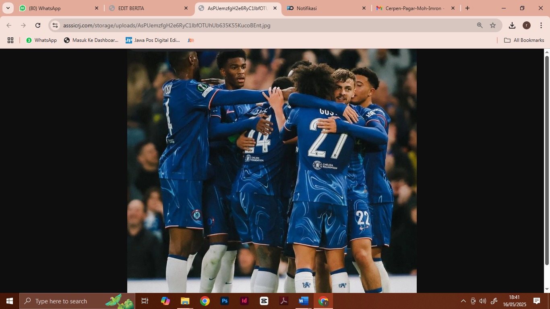Viewport: 550px width, 309px height.
Task: Open the pen tray icon
Action: (x=494, y=301)
